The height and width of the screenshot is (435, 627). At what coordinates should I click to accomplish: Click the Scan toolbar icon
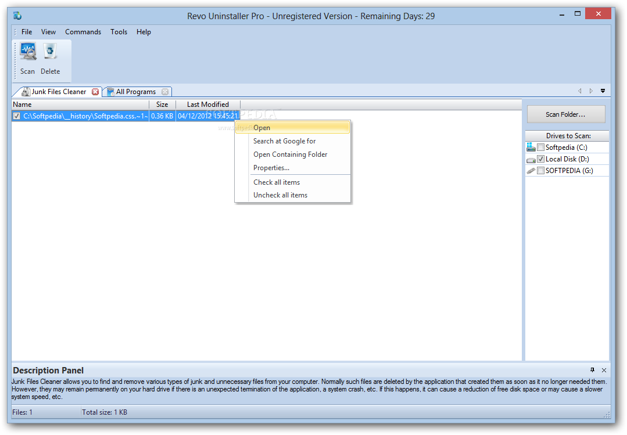click(28, 51)
